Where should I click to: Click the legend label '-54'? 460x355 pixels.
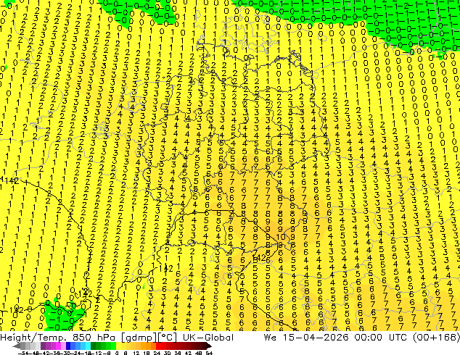pos(23,354)
